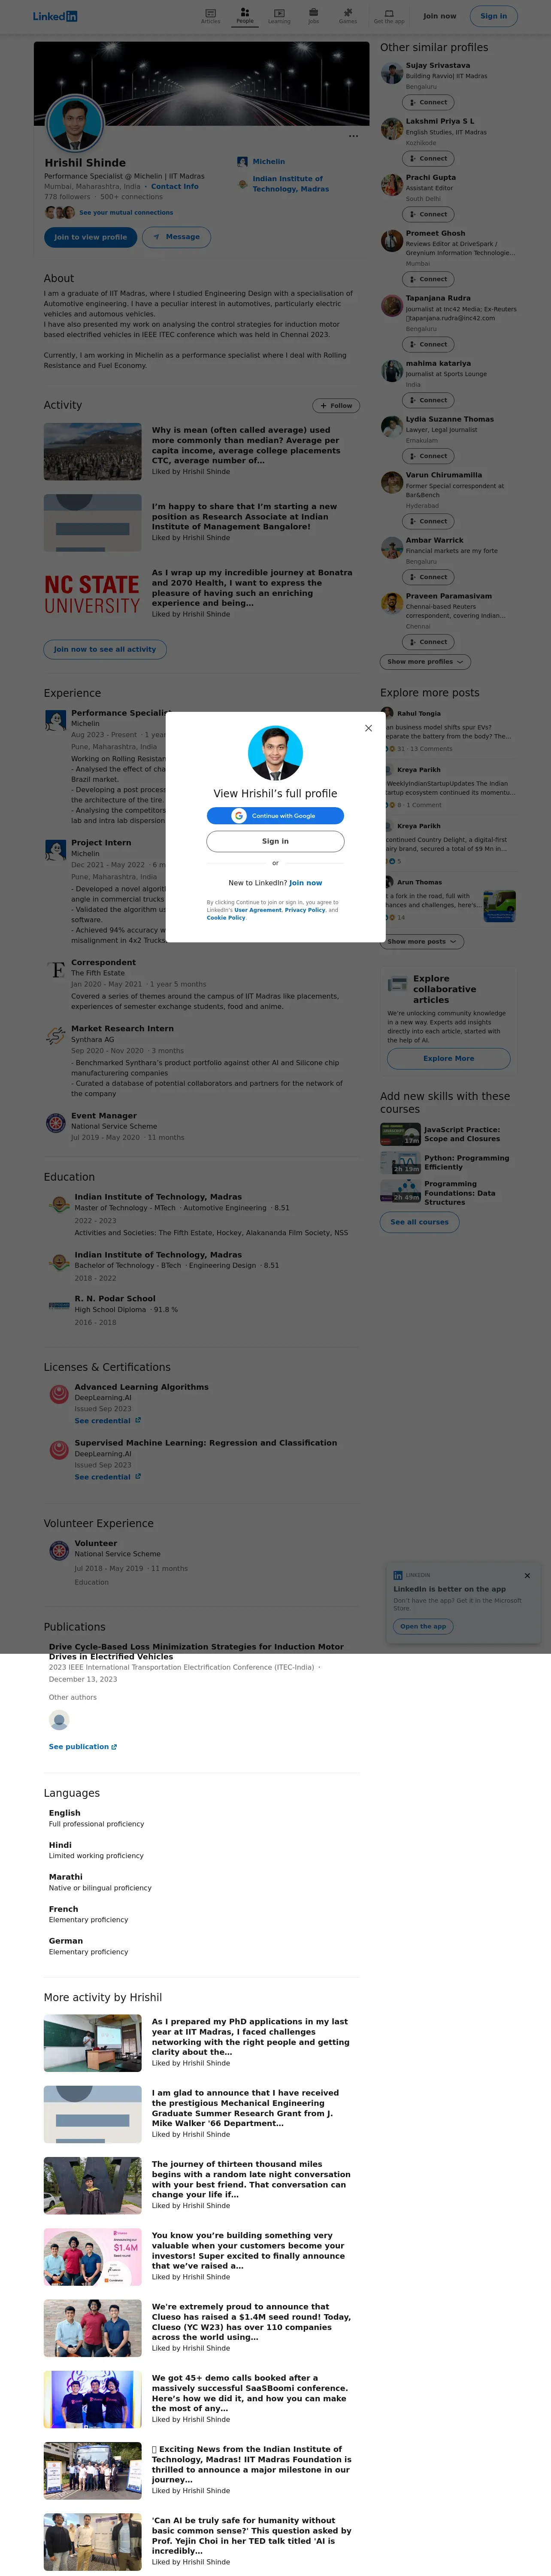Open the See publication link
The image size is (551, 2576).
tap(83, 1746)
